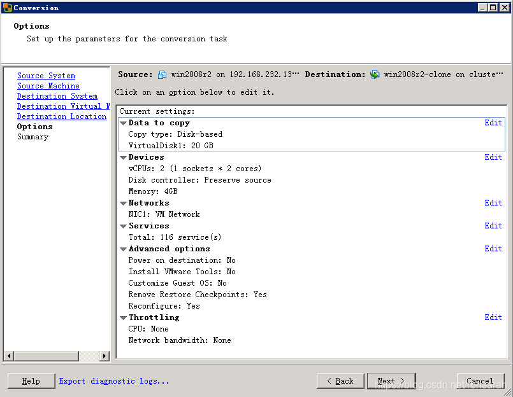This screenshot has width=513, height=397.
Task: Select the Options step in sidebar
Action: point(34,127)
